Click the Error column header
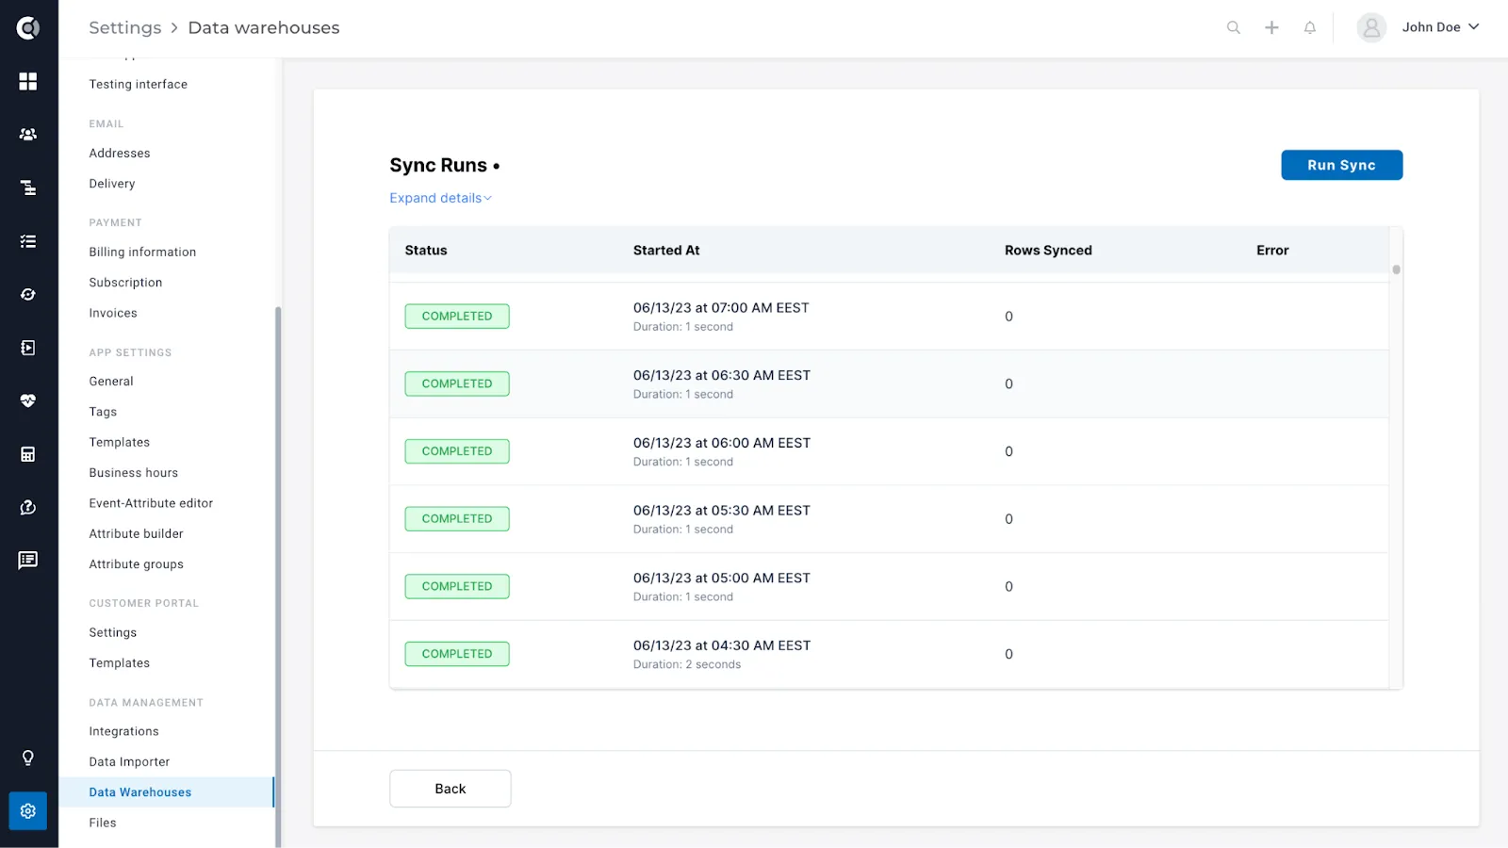 coord(1272,251)
